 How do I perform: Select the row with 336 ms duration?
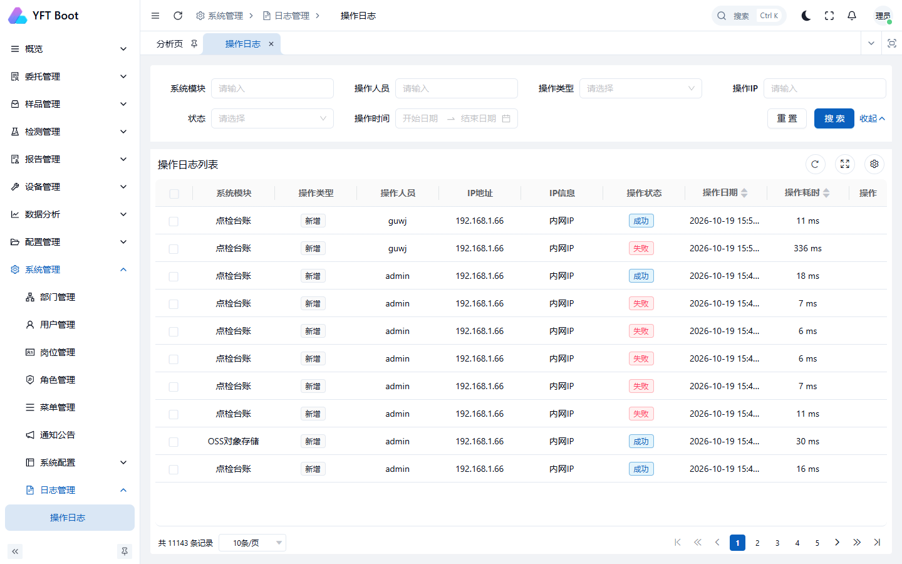pyautogui.click(x=174, y=249)
